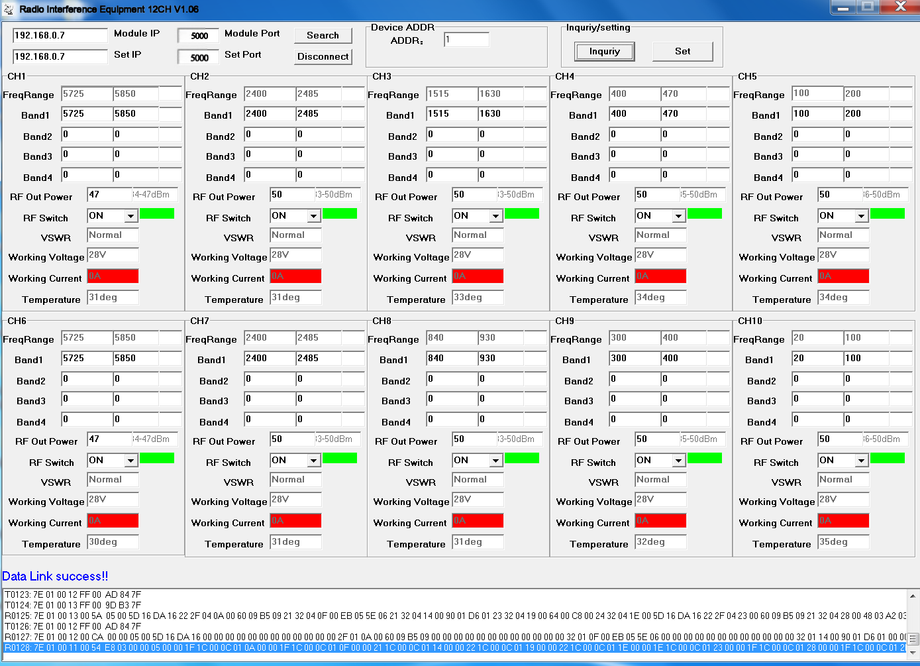
Task: Click CH10 Temperature 35deg value
Action: click(x=843, y=542)
